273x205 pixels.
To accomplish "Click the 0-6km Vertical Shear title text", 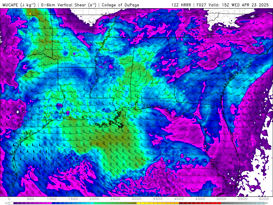I will click(69, 5).
